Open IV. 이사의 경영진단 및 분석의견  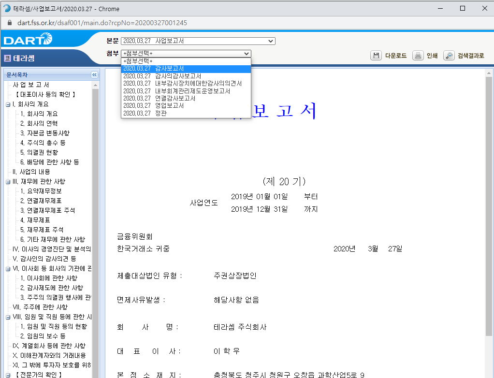(x=52, y=249)
